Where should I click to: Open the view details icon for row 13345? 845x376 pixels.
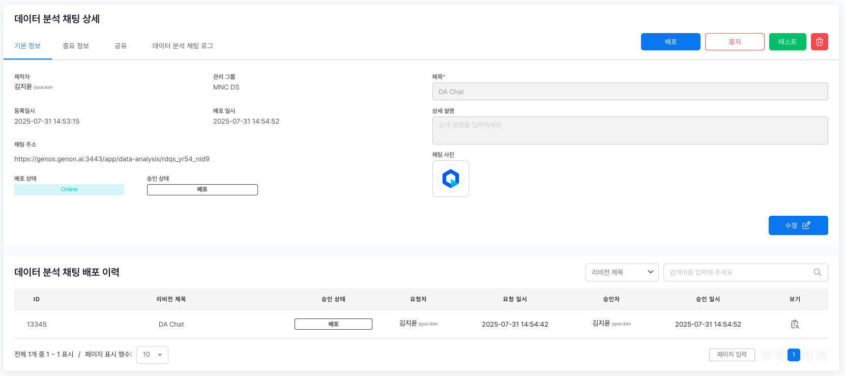[795, 324]
